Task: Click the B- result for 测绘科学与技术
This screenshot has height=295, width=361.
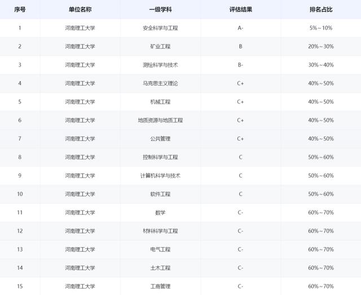Action: point(240,65)
